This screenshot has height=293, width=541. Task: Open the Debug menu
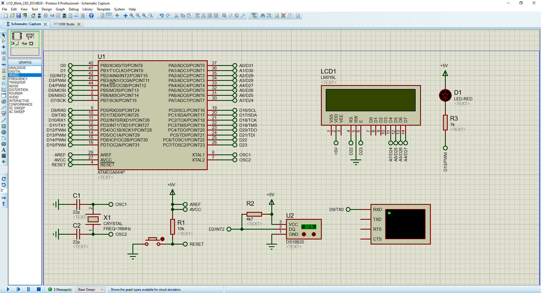click(74, 9)
